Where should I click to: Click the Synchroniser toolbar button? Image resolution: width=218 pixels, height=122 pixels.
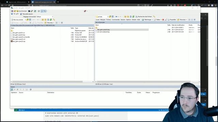(21, 11)
